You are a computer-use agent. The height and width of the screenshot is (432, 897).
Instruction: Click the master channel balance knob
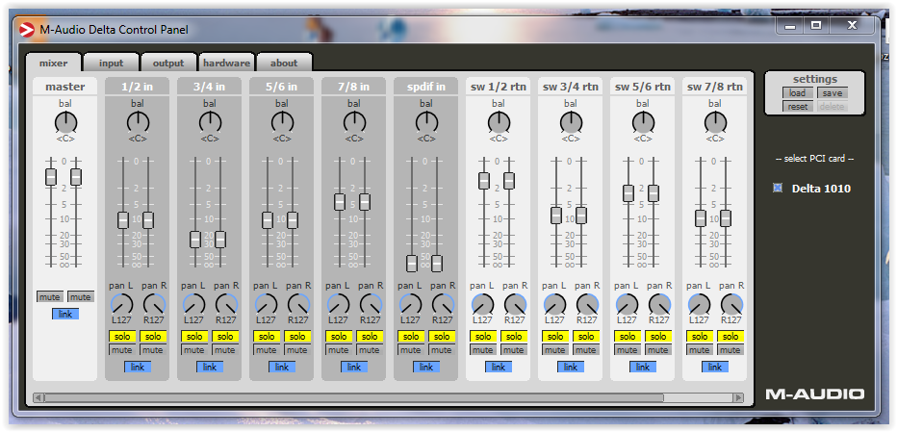(65, 122)
